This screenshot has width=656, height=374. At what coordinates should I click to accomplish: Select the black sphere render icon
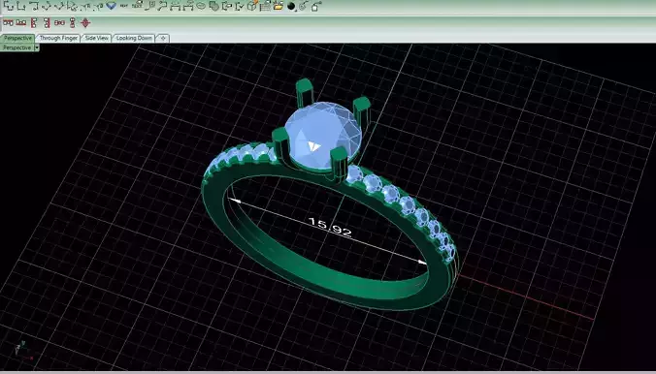coord(291,6)
